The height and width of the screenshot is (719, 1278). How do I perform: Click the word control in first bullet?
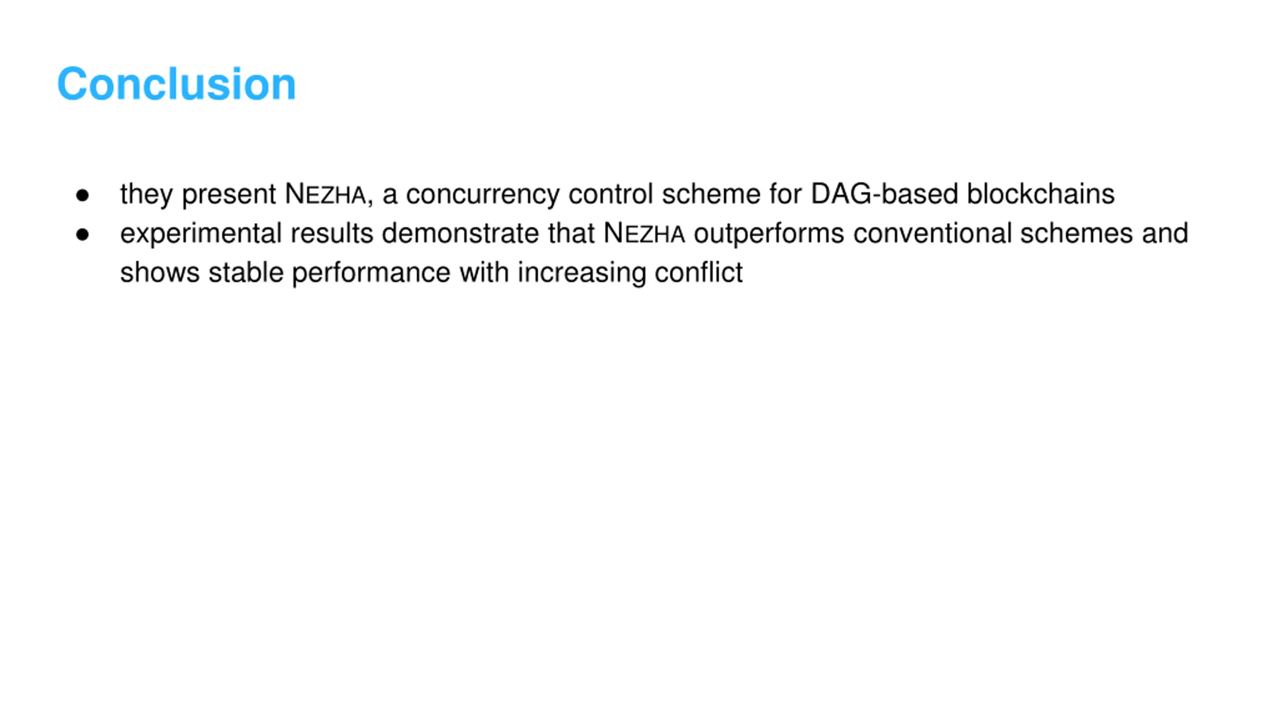[x=611, y=194]
